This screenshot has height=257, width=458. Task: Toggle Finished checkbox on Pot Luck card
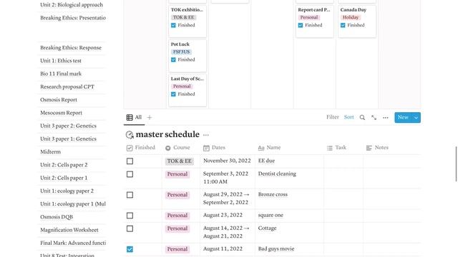pos(173,60)
